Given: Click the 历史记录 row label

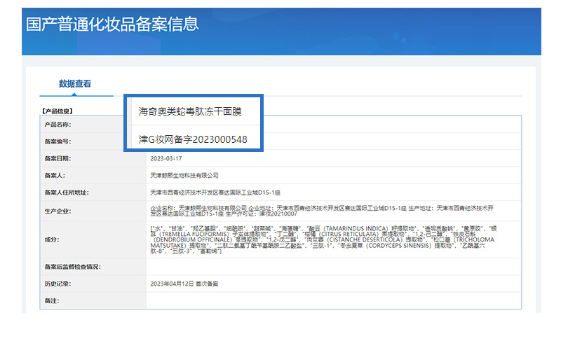Looking at the screenshot, I should [x=58, y=284].
